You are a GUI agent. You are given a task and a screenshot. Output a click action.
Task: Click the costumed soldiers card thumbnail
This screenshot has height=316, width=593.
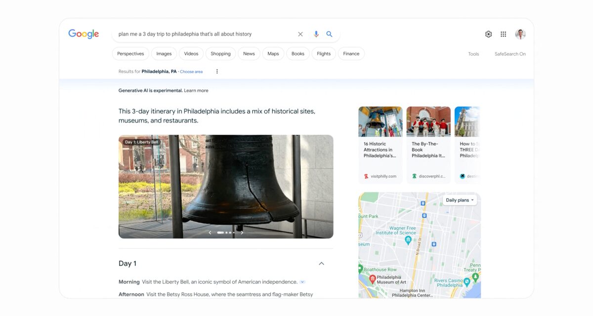[428, 121]
